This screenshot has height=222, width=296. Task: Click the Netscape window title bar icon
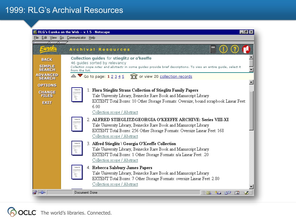coord(35,32)
